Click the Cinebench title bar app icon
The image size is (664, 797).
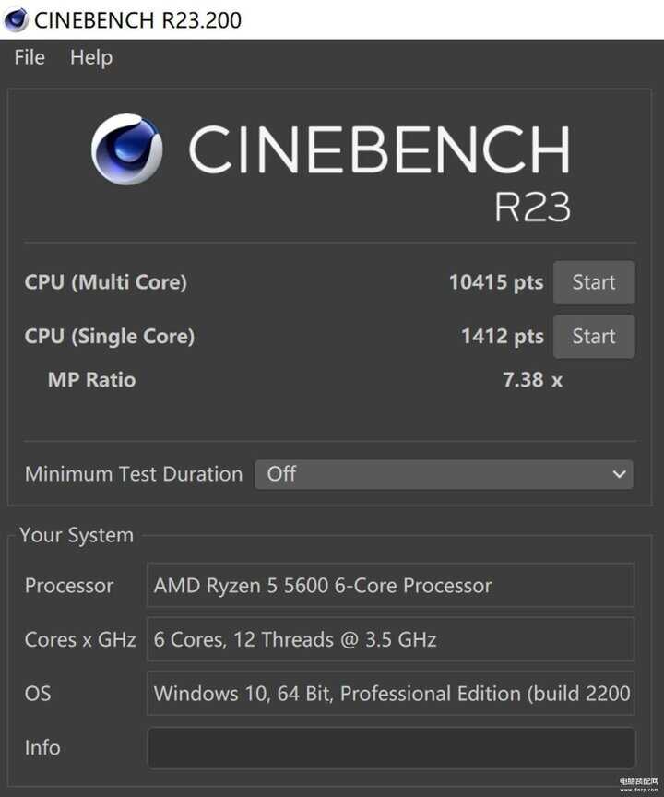pyautogui.click(x=16, y=19)
